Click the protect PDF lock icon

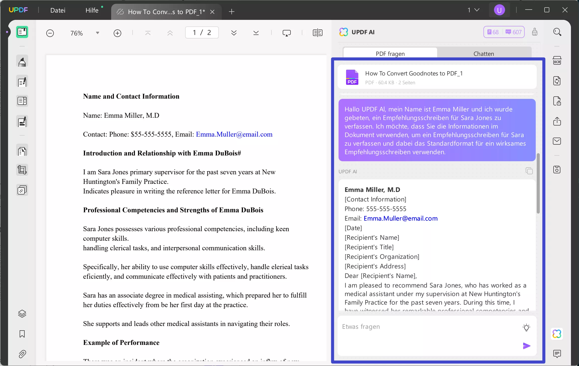coord(557,101)
